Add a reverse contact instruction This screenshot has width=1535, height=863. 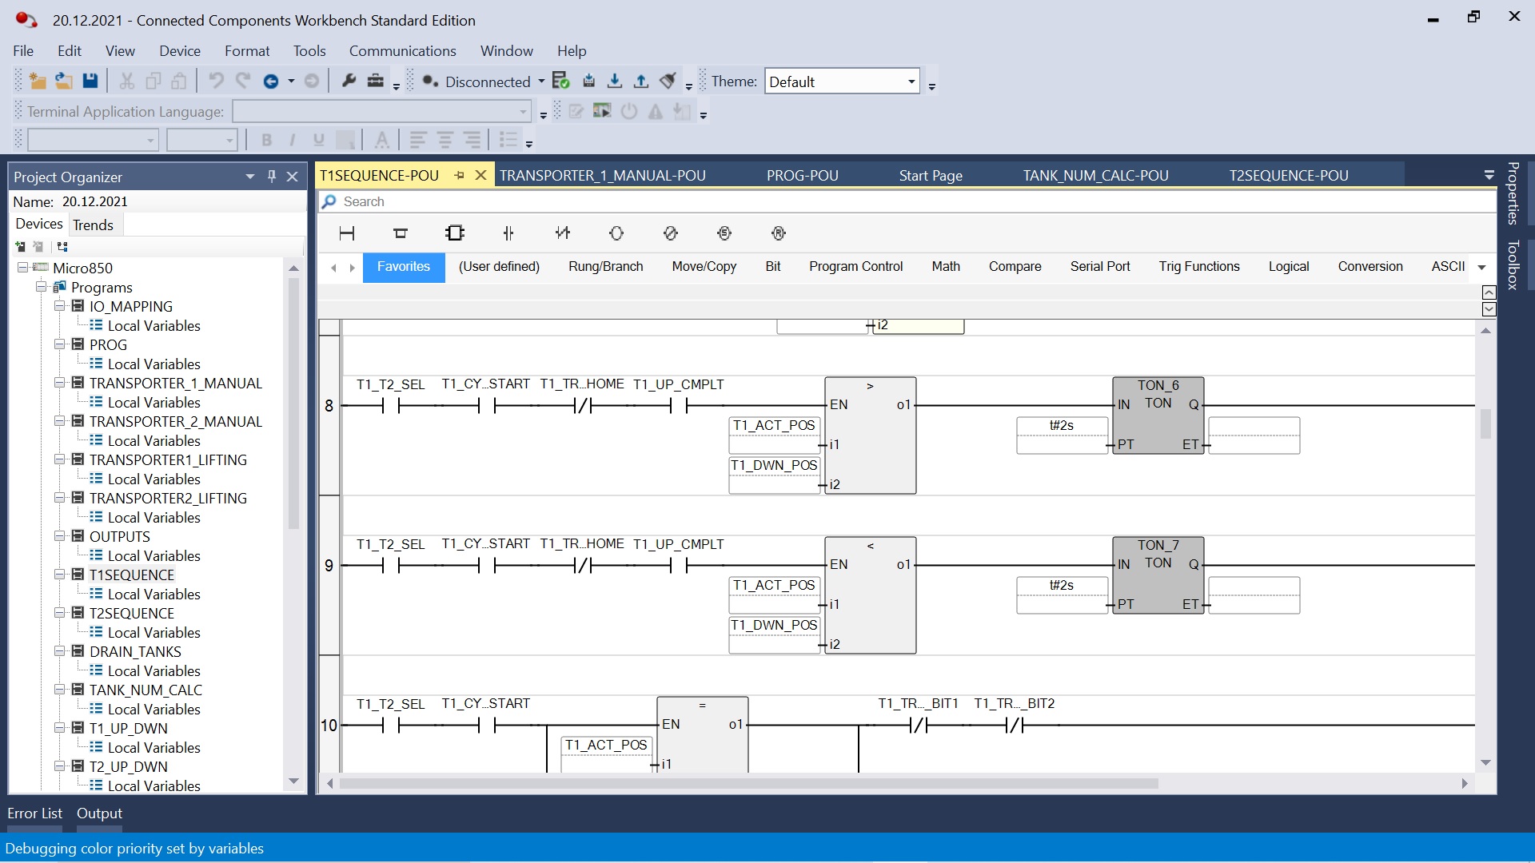pyautogui.click(x=563, y=233)
